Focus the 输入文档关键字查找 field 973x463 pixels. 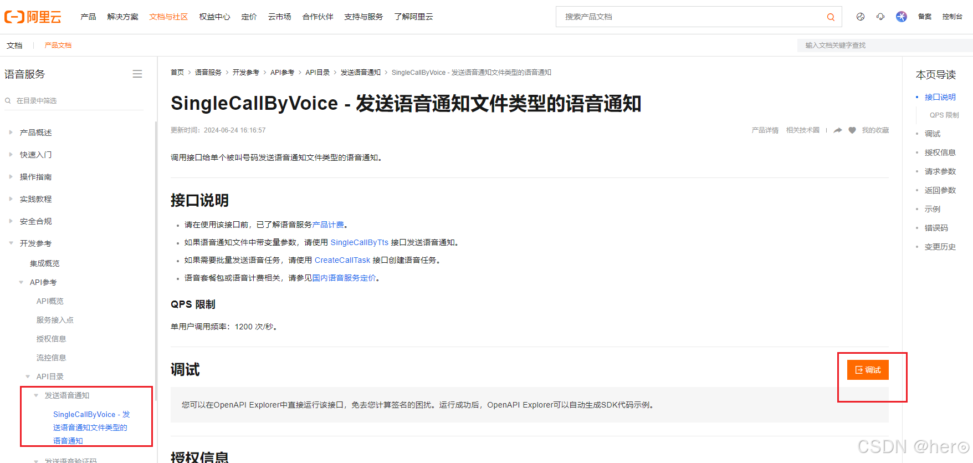(885, 45)
